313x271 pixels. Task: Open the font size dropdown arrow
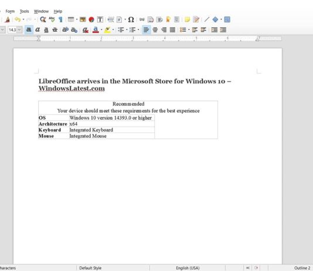[x=19, y=30]
